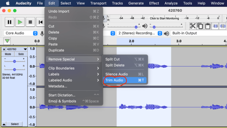Mute the 420760 track

tap(8, 54)
